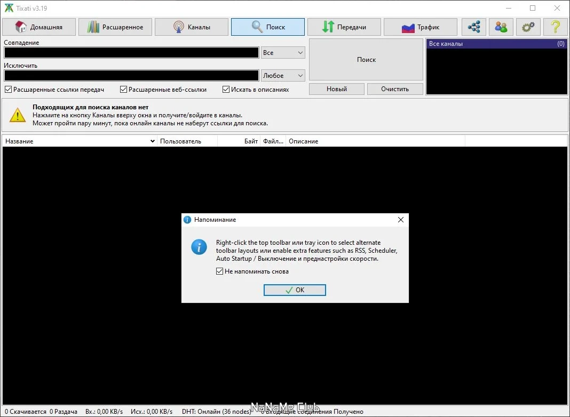Click the large Поиск search button
Screen dimensions: 570x417
click(366, 60)
